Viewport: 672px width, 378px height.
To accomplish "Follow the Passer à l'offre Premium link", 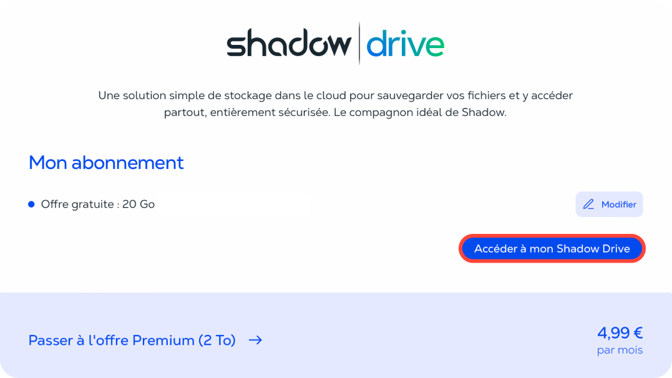I will (132, 341).
